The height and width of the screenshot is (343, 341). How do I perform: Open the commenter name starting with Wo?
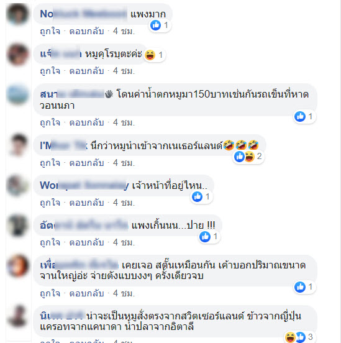[84, 186]
